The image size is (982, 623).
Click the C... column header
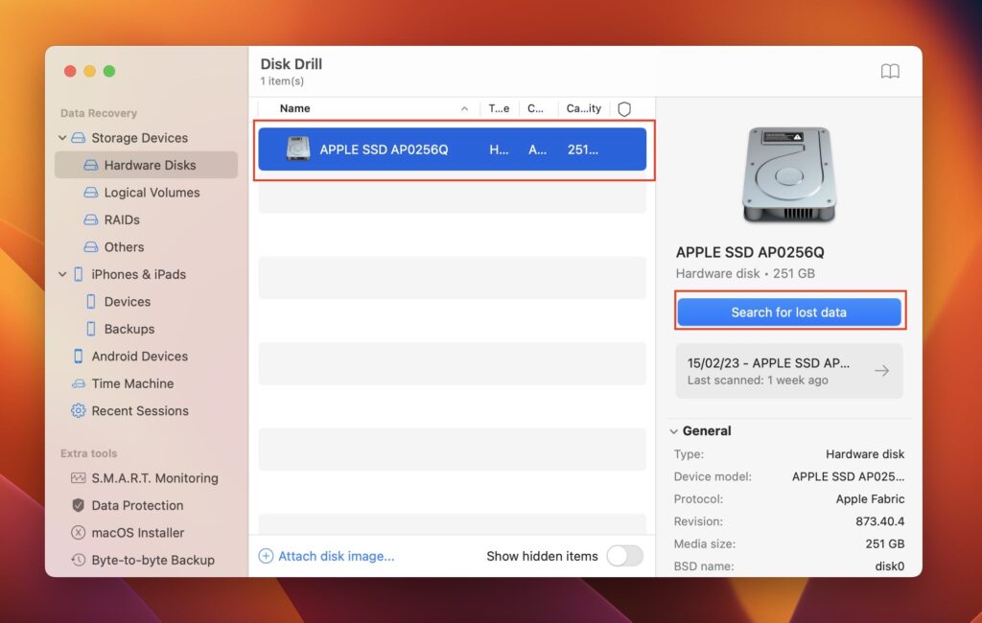(x=535, y=108)
